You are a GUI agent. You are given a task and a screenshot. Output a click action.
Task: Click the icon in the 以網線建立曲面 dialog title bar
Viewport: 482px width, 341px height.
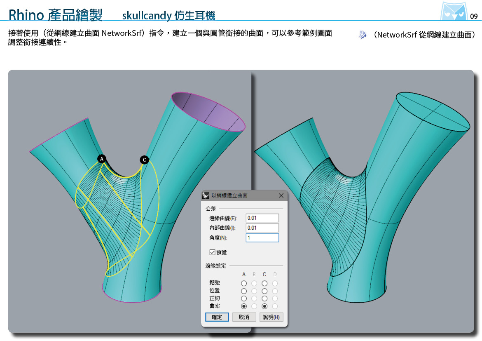(206, 195)
